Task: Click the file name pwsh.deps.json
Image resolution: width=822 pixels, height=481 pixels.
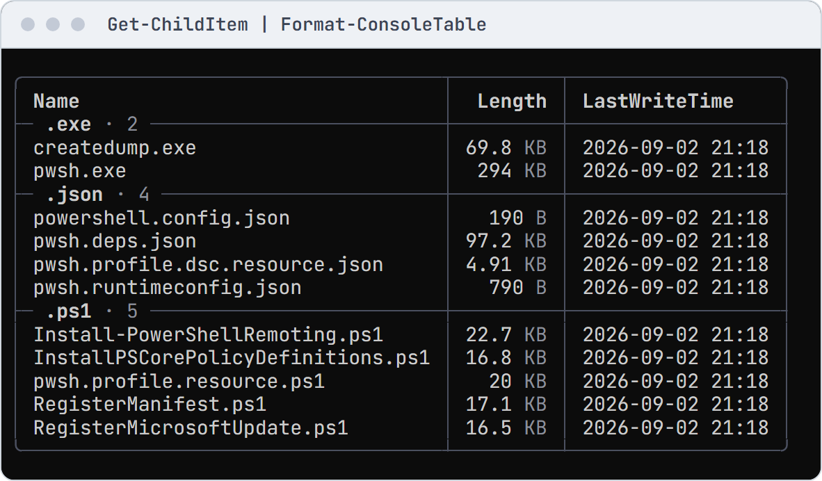Action: tap(115, 241)
